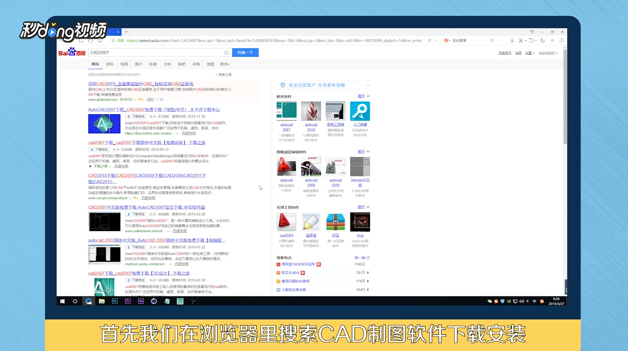The width and height of the screenshot is (628, 351).
Task: Expand the 相关软件 section with 展开
Action: click(364, 96)
